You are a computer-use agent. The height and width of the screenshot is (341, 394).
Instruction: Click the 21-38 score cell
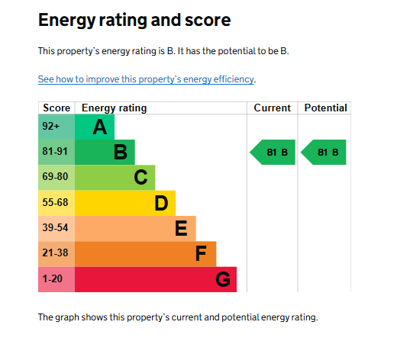[x=57, y=254]
